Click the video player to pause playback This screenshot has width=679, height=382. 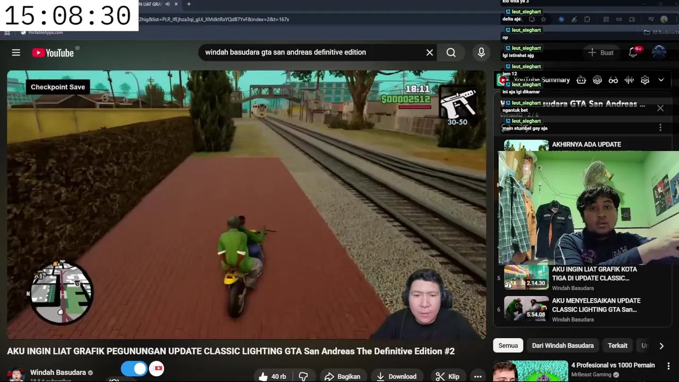[x=246, y=204]
